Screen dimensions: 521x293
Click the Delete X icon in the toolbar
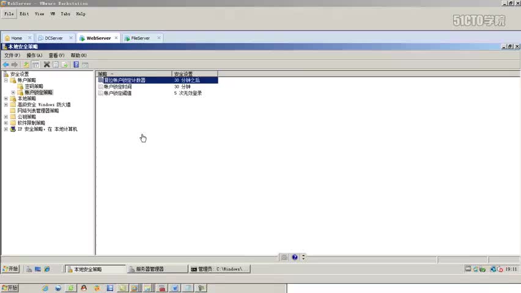[x=47, y=65]
